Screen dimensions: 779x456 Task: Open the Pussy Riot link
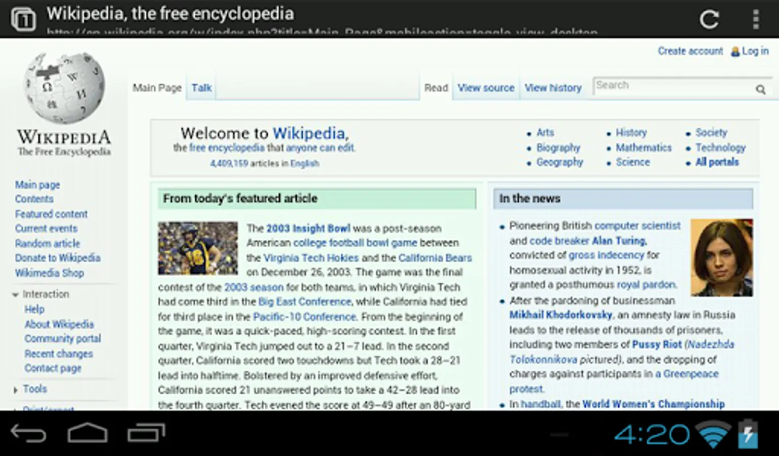pos(657,345)
